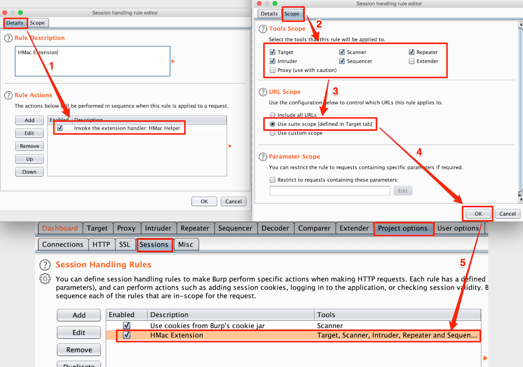Select the Use custom scope radio button
The height and width of the screenshot is (367, 523).
[x=273, y=133]
